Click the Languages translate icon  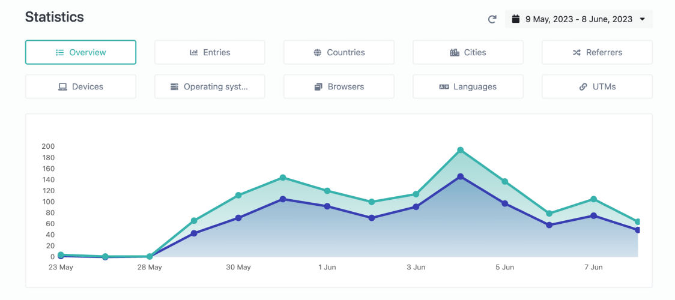tap(444, 87)
